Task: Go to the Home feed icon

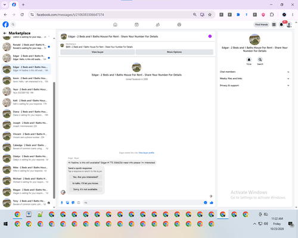Action: click(115, 24)
